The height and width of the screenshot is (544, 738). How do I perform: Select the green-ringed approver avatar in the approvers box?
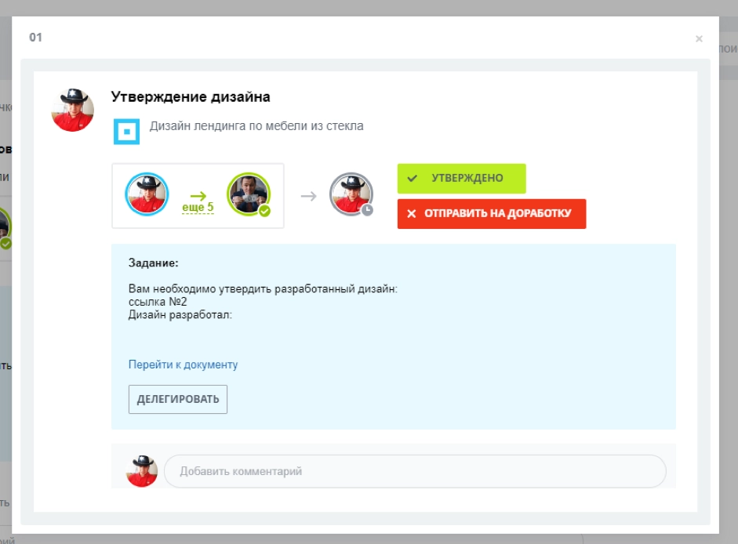pyautogui.click(x=249, y=193)
